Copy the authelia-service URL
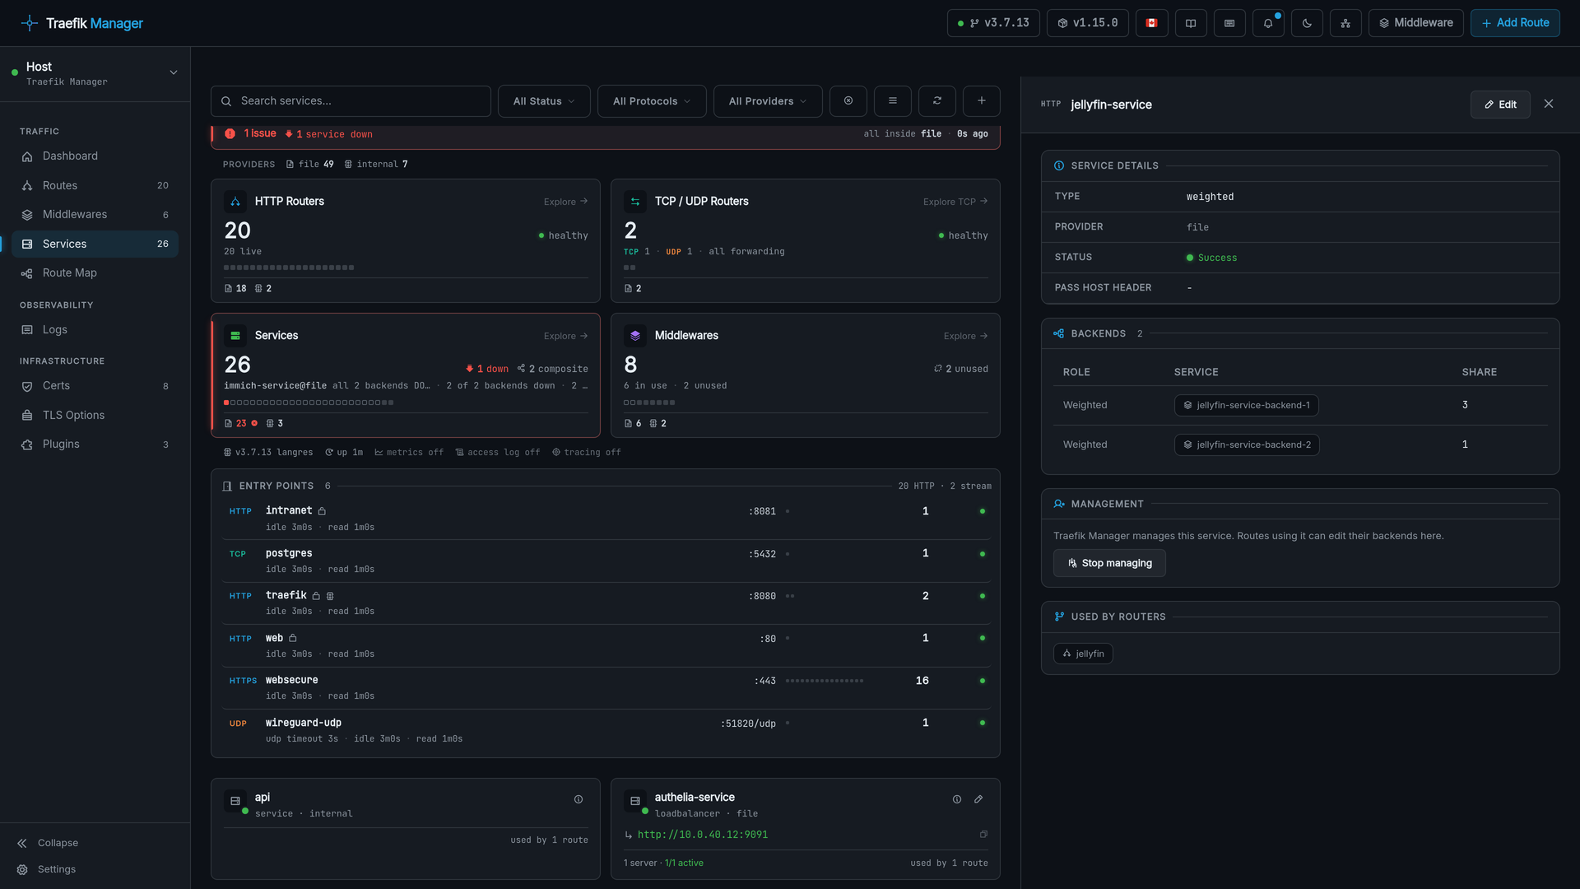The width and height of the screenshot is (1580, 889). pos(983,835)
